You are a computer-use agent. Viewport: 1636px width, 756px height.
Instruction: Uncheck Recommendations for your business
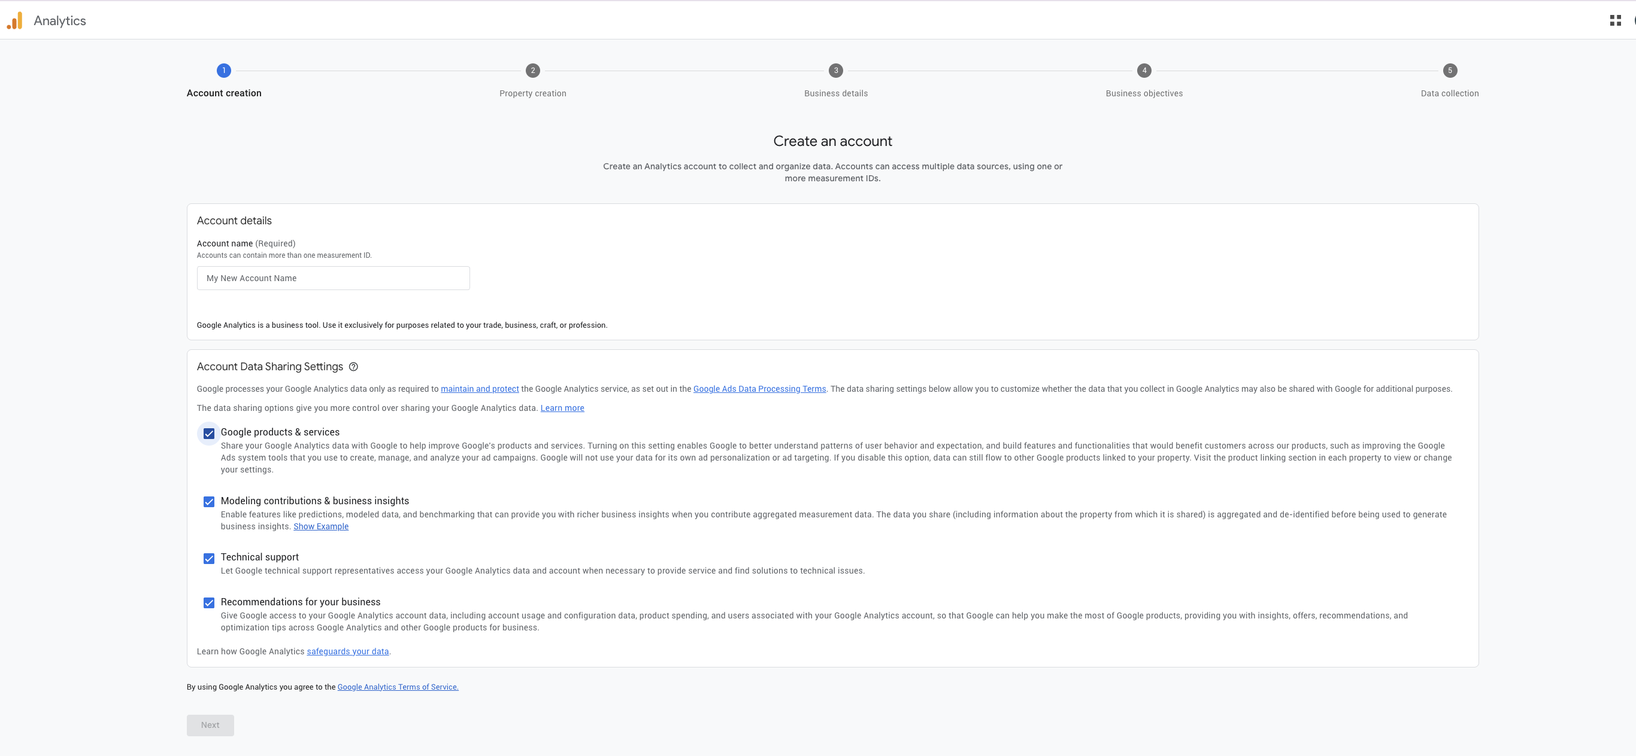pos(209,603)
